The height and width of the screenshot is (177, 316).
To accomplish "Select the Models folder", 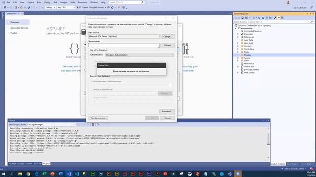I will click(247, 55).
